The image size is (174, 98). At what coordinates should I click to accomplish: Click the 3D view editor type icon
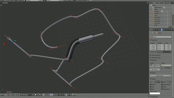(2, 95)
